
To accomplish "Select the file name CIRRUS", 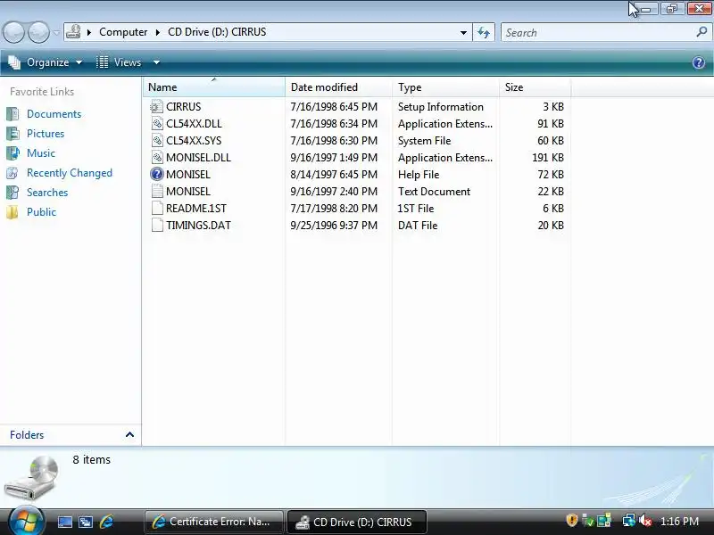I will coord(184,107).
